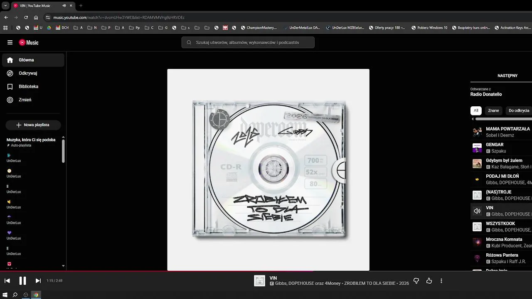Open UnDerMetalLux DA bookmark
The height and width of the screenshot is (299, 532).
coord(301,28)
